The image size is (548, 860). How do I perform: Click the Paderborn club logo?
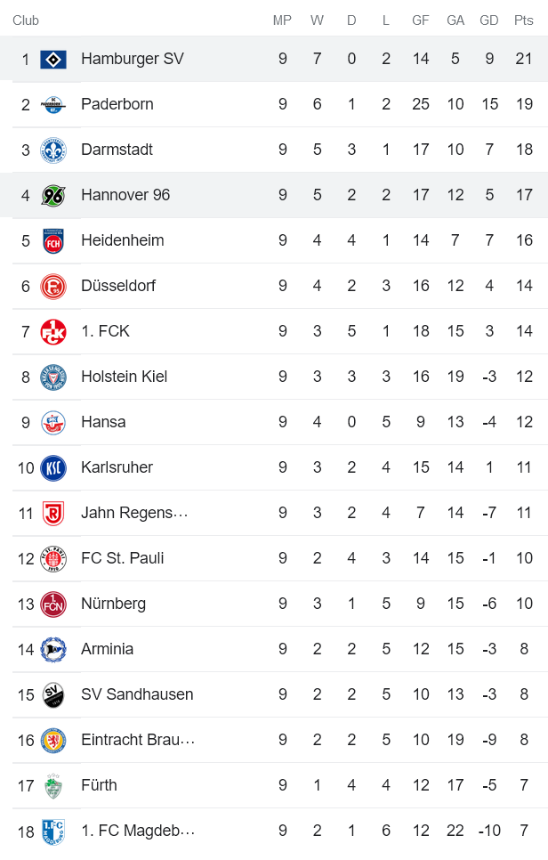click(53, 104)
